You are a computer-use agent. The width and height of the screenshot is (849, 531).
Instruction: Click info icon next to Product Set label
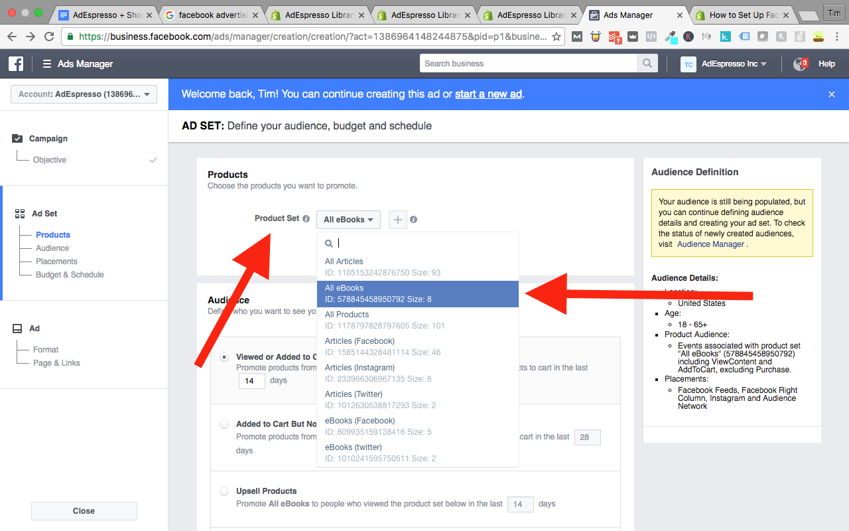[x=306, y=218]
